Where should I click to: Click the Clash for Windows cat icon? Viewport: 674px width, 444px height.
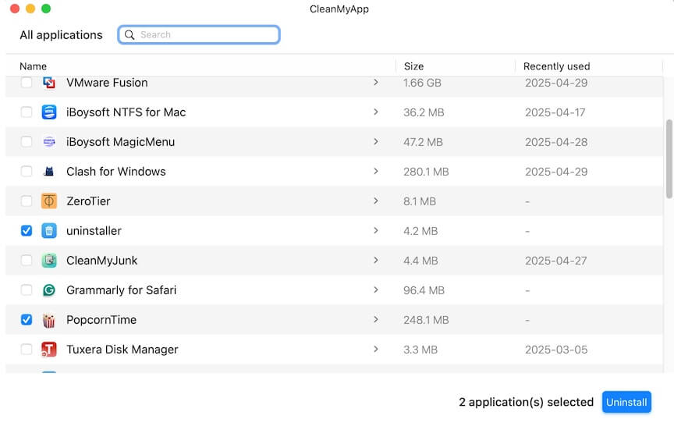click(49, 172)
